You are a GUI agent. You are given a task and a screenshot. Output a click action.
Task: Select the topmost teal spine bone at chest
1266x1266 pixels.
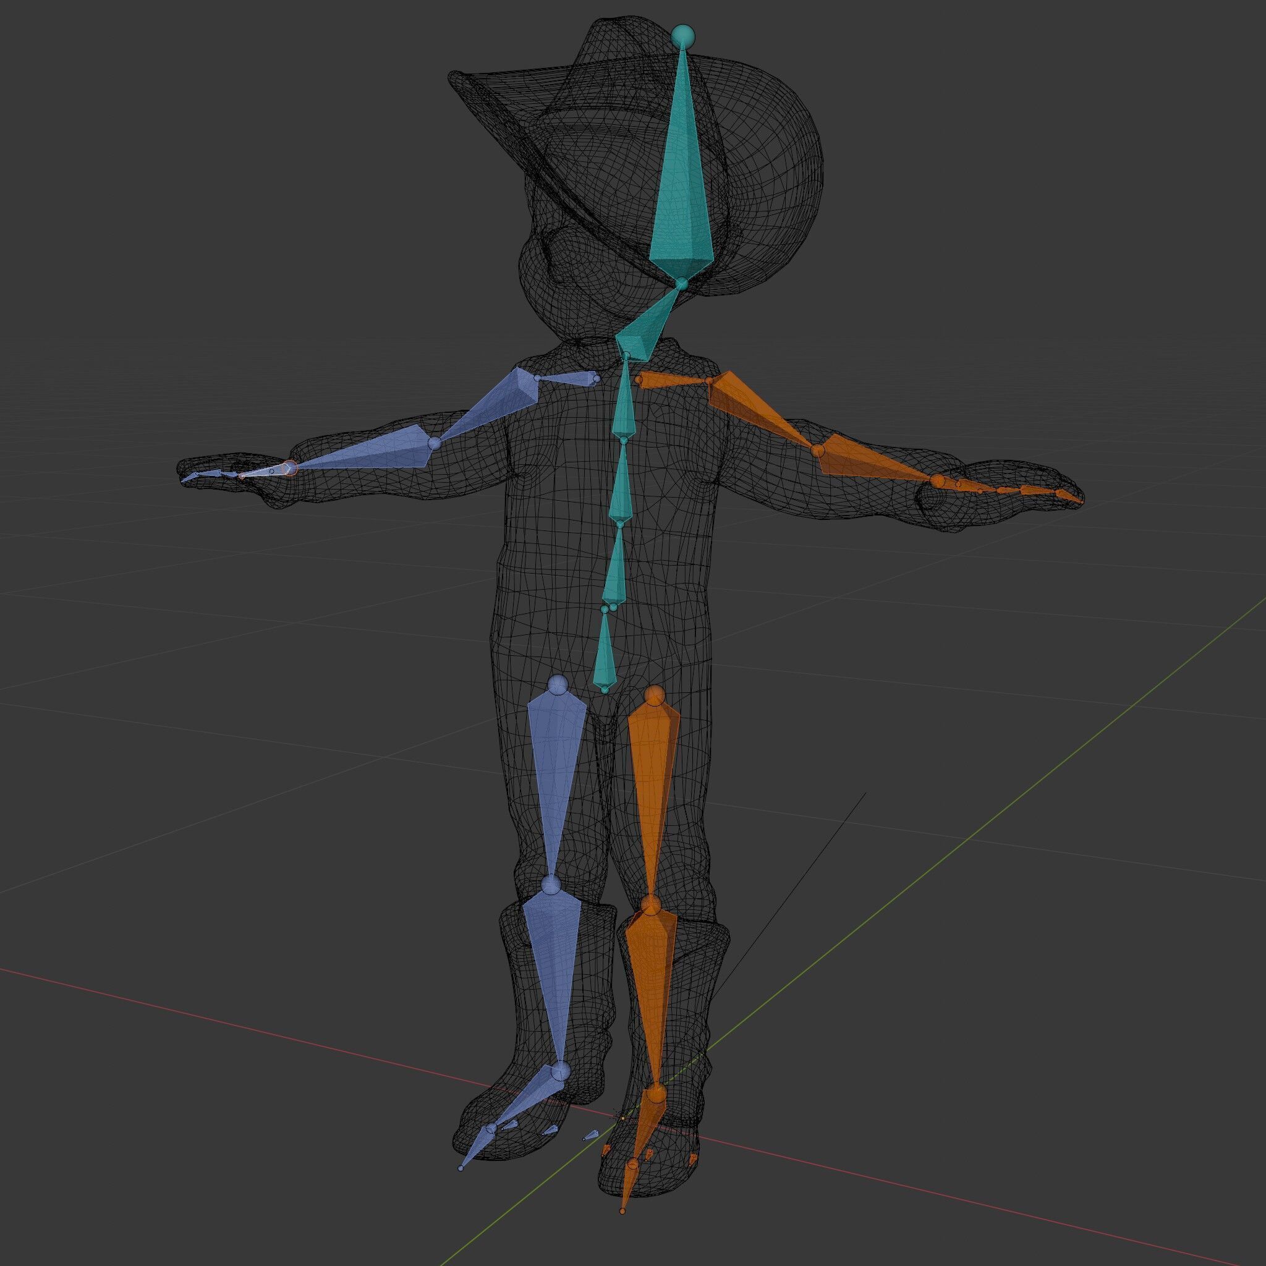pyautogui.click(x=624, y=400)
